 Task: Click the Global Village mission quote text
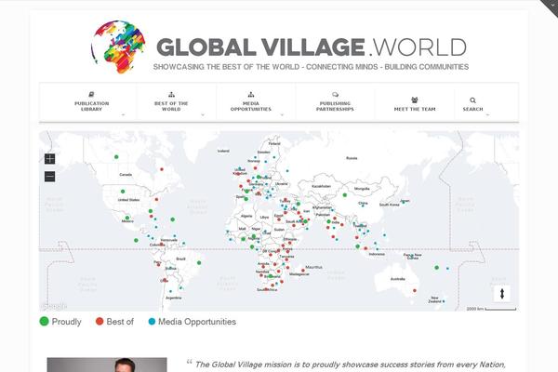351,365
